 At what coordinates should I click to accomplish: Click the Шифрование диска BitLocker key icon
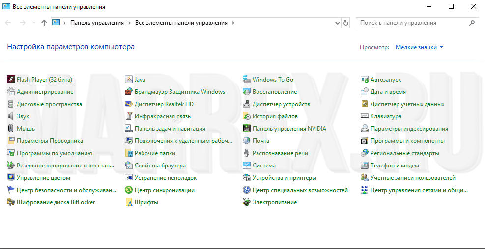[11, 202]
